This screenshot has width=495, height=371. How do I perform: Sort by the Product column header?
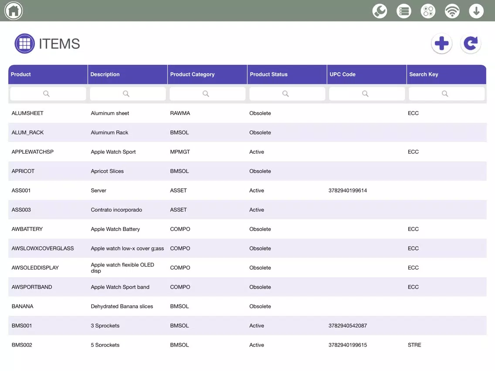point(48,74)
